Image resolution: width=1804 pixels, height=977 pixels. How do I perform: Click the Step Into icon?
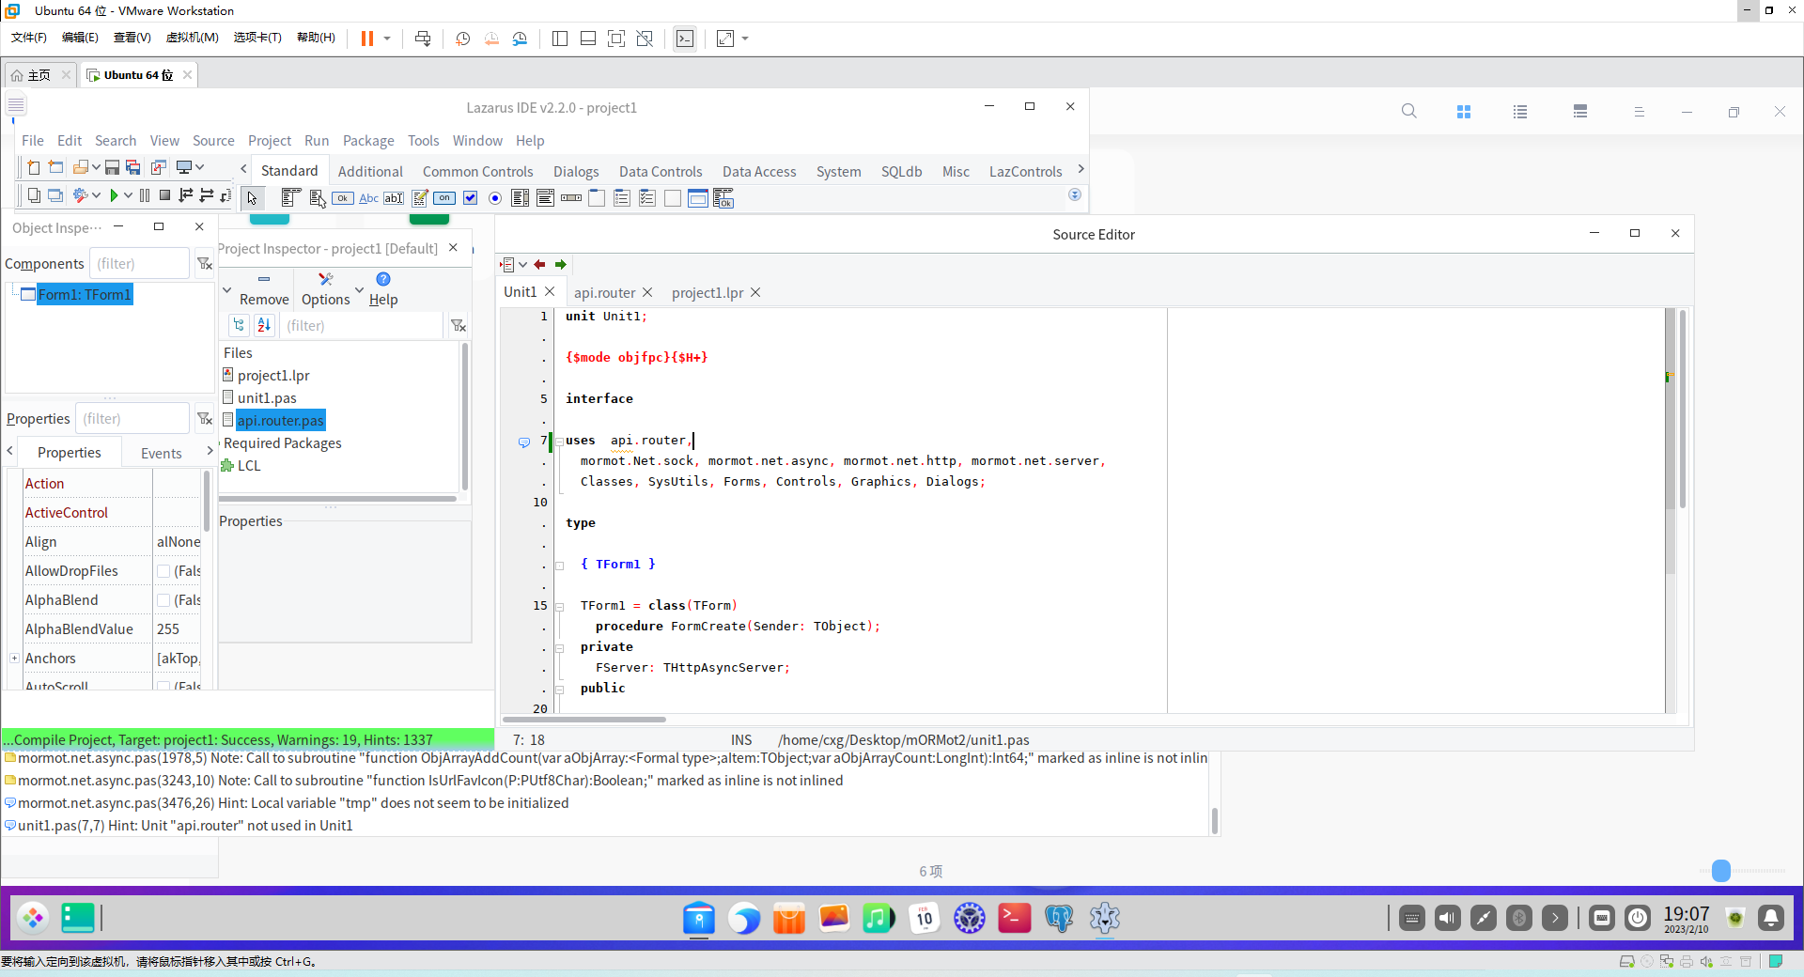point(185,195)
